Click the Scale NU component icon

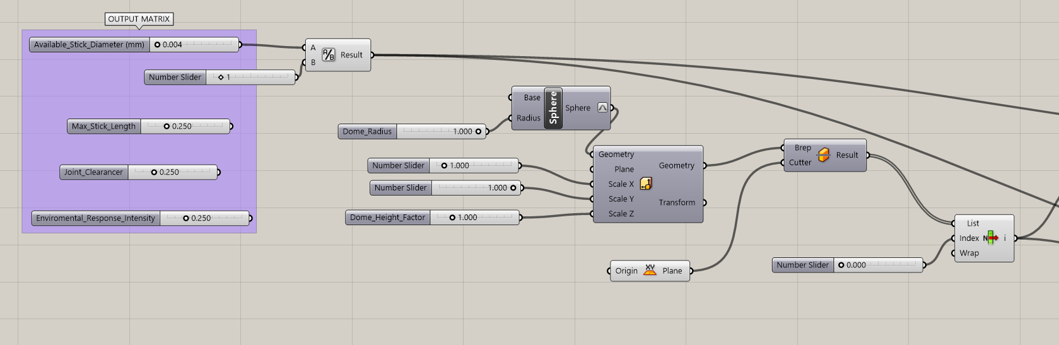pyautogui.click(x=646, y=184)
